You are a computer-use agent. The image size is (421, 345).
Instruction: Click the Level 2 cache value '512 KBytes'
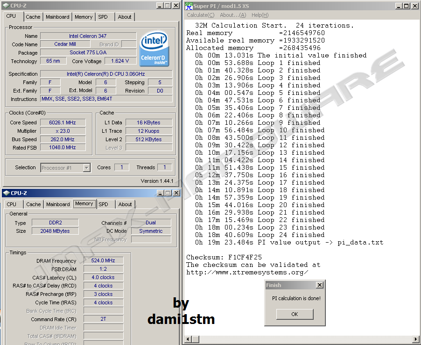click(x=149, y=139)
